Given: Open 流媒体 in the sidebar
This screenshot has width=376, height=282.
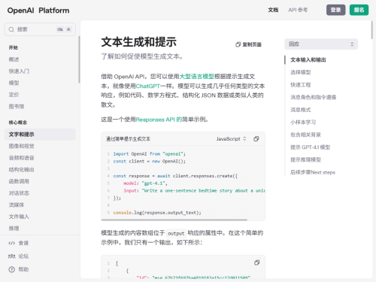Looking at the screenshot, I should (x=17, y=205).
